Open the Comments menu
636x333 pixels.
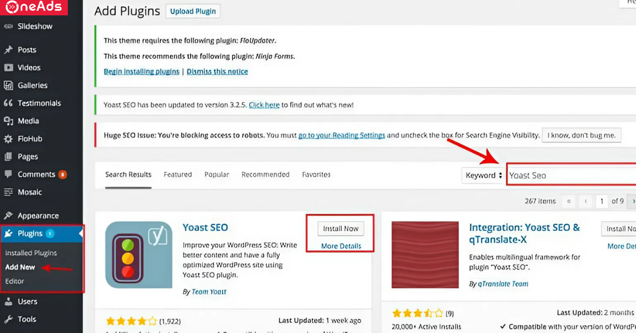click(x=37, y=174)
